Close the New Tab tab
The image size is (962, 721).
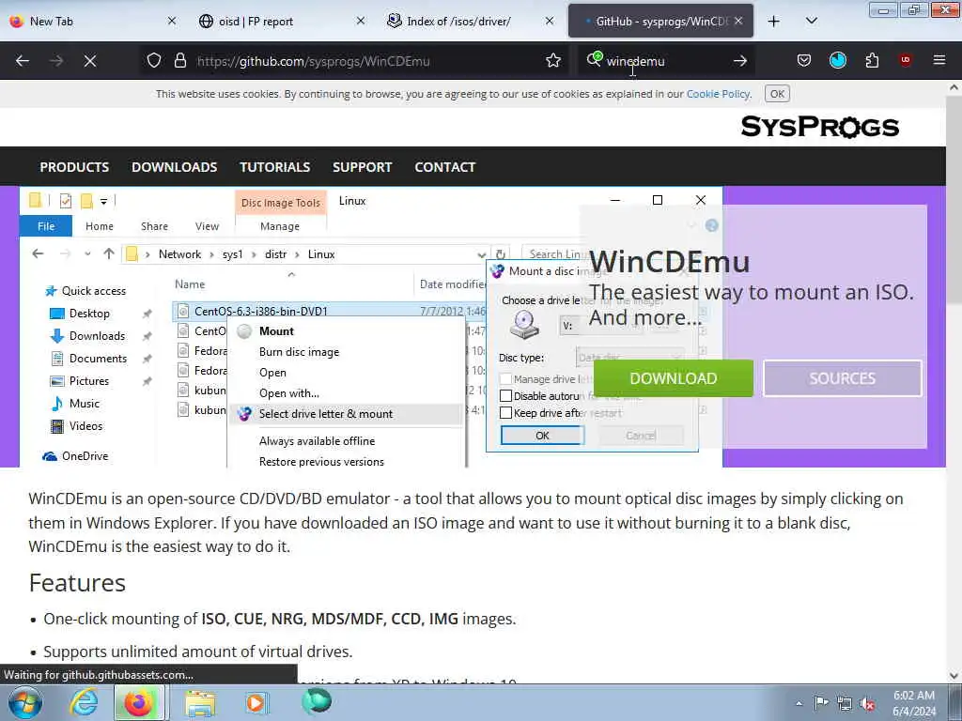[x=172, y=21]
